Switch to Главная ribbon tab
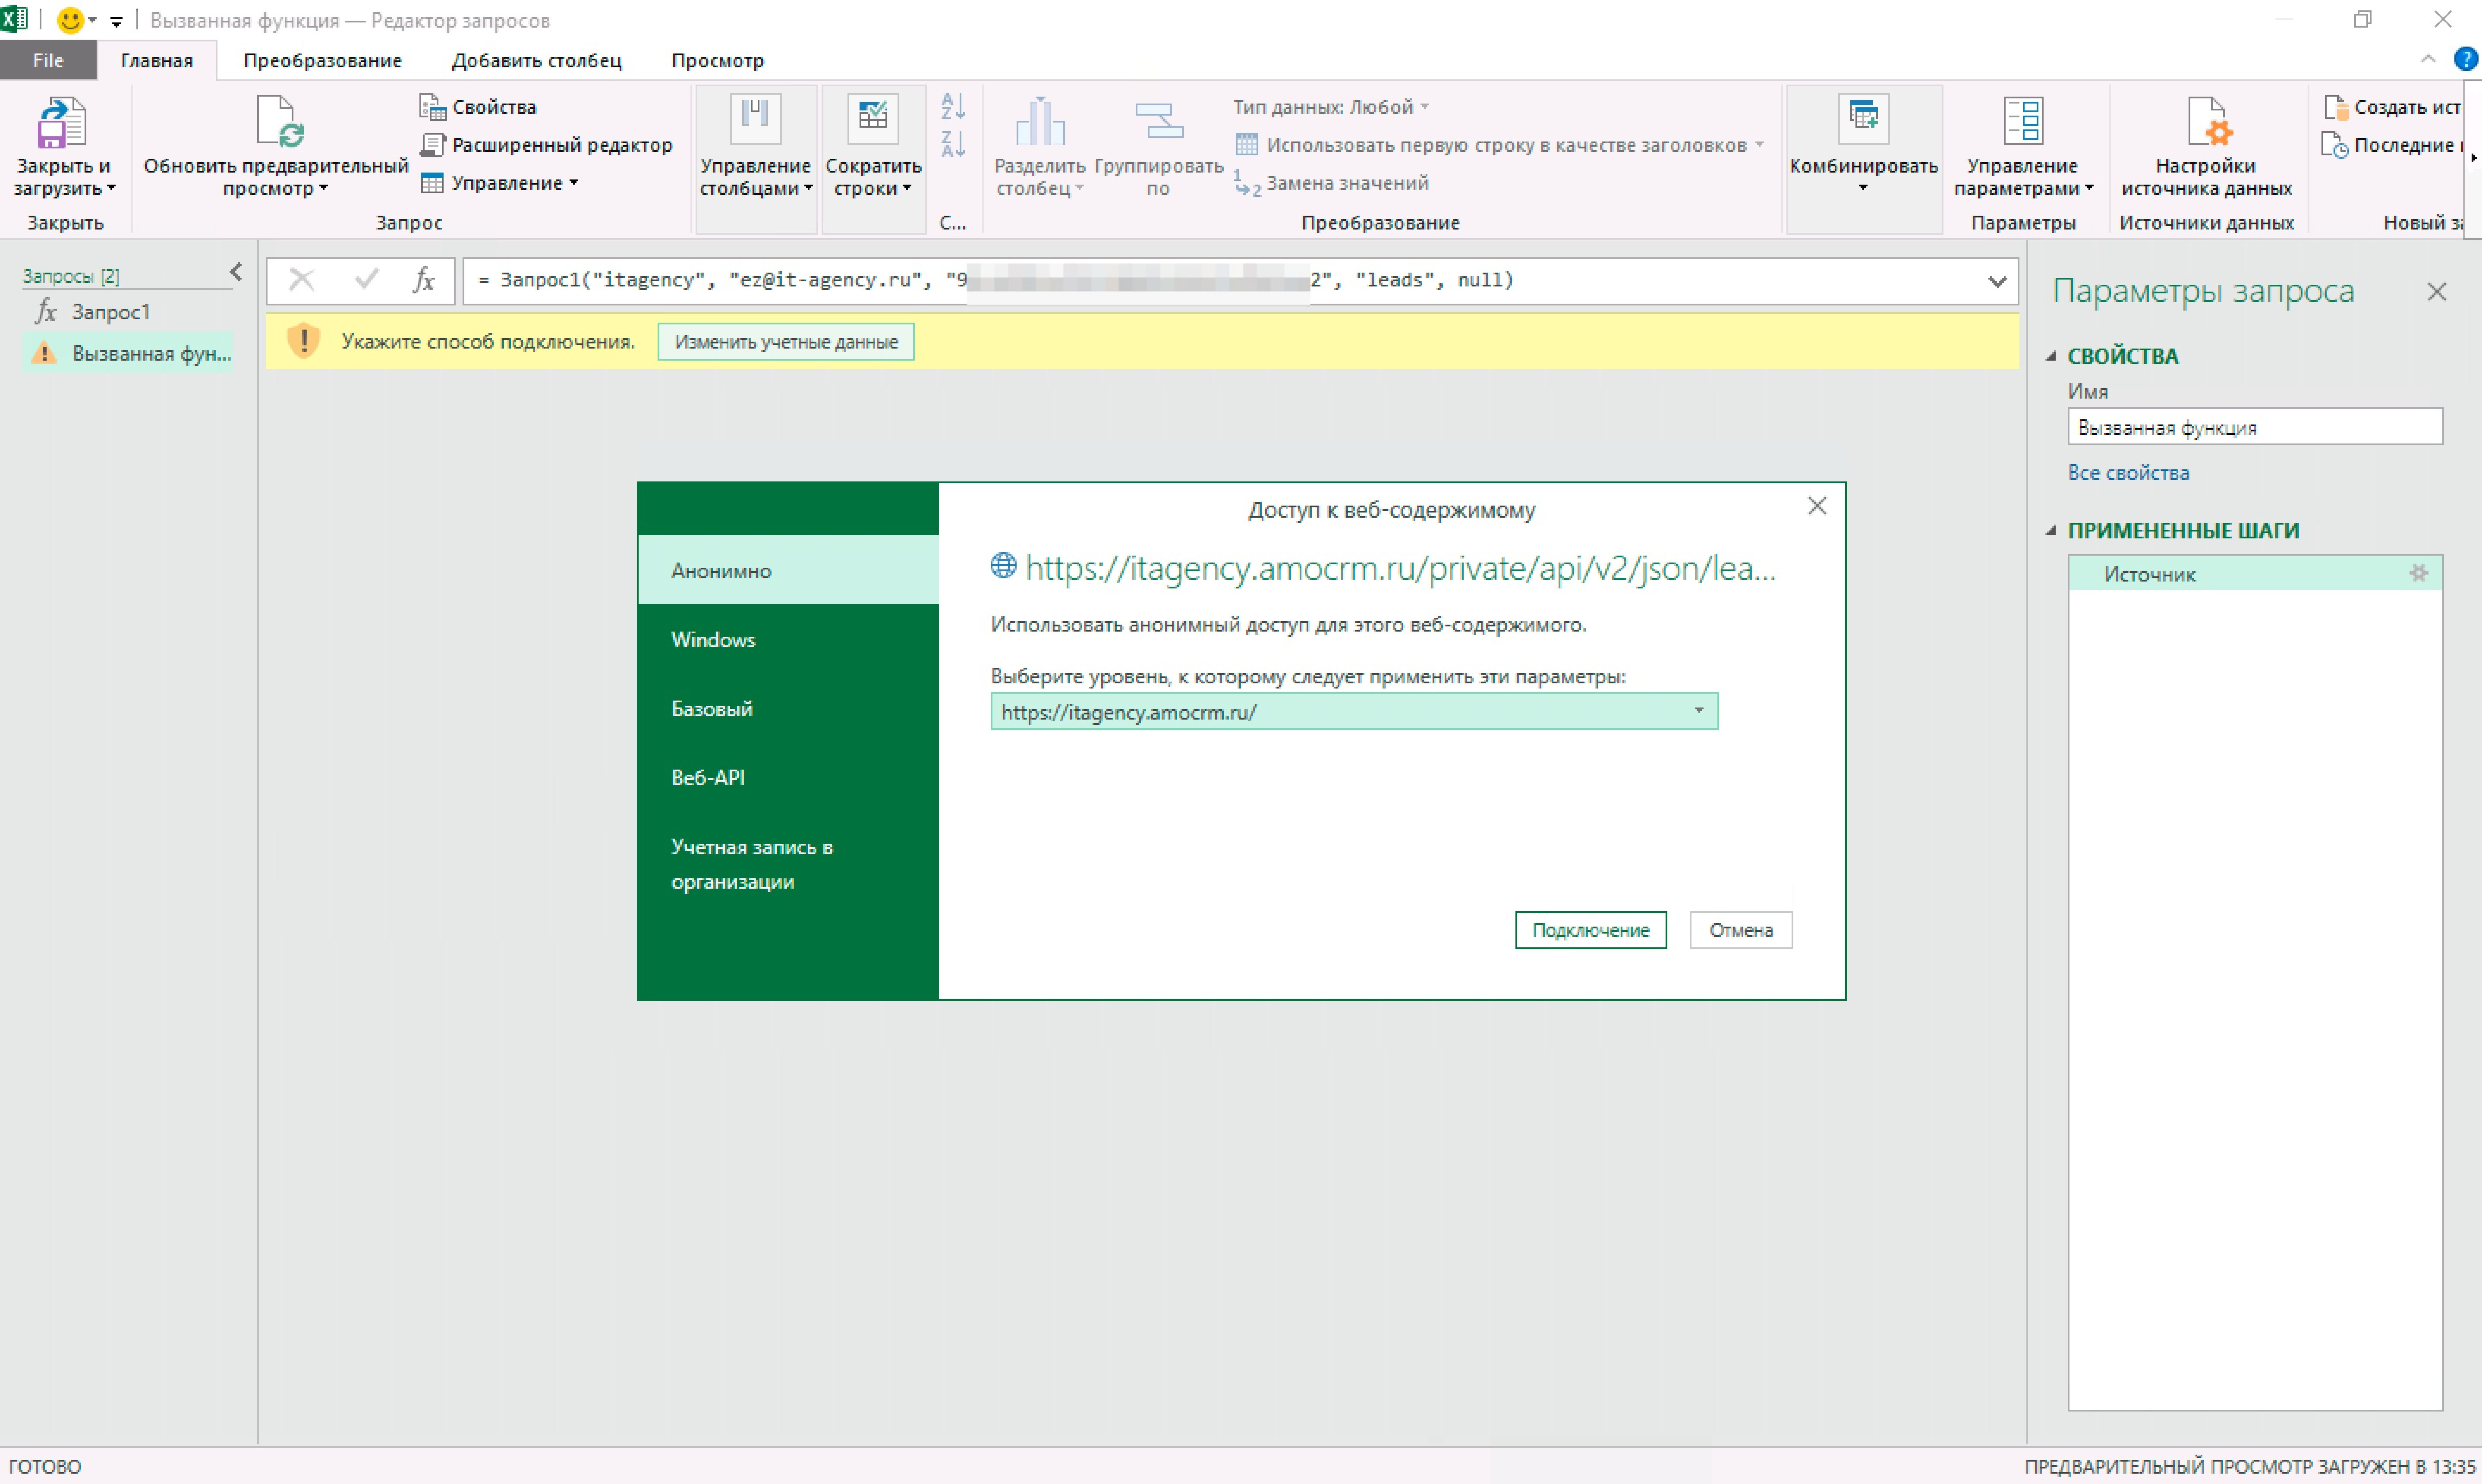Screen dimensions: 2482x1484 [157, 60]
